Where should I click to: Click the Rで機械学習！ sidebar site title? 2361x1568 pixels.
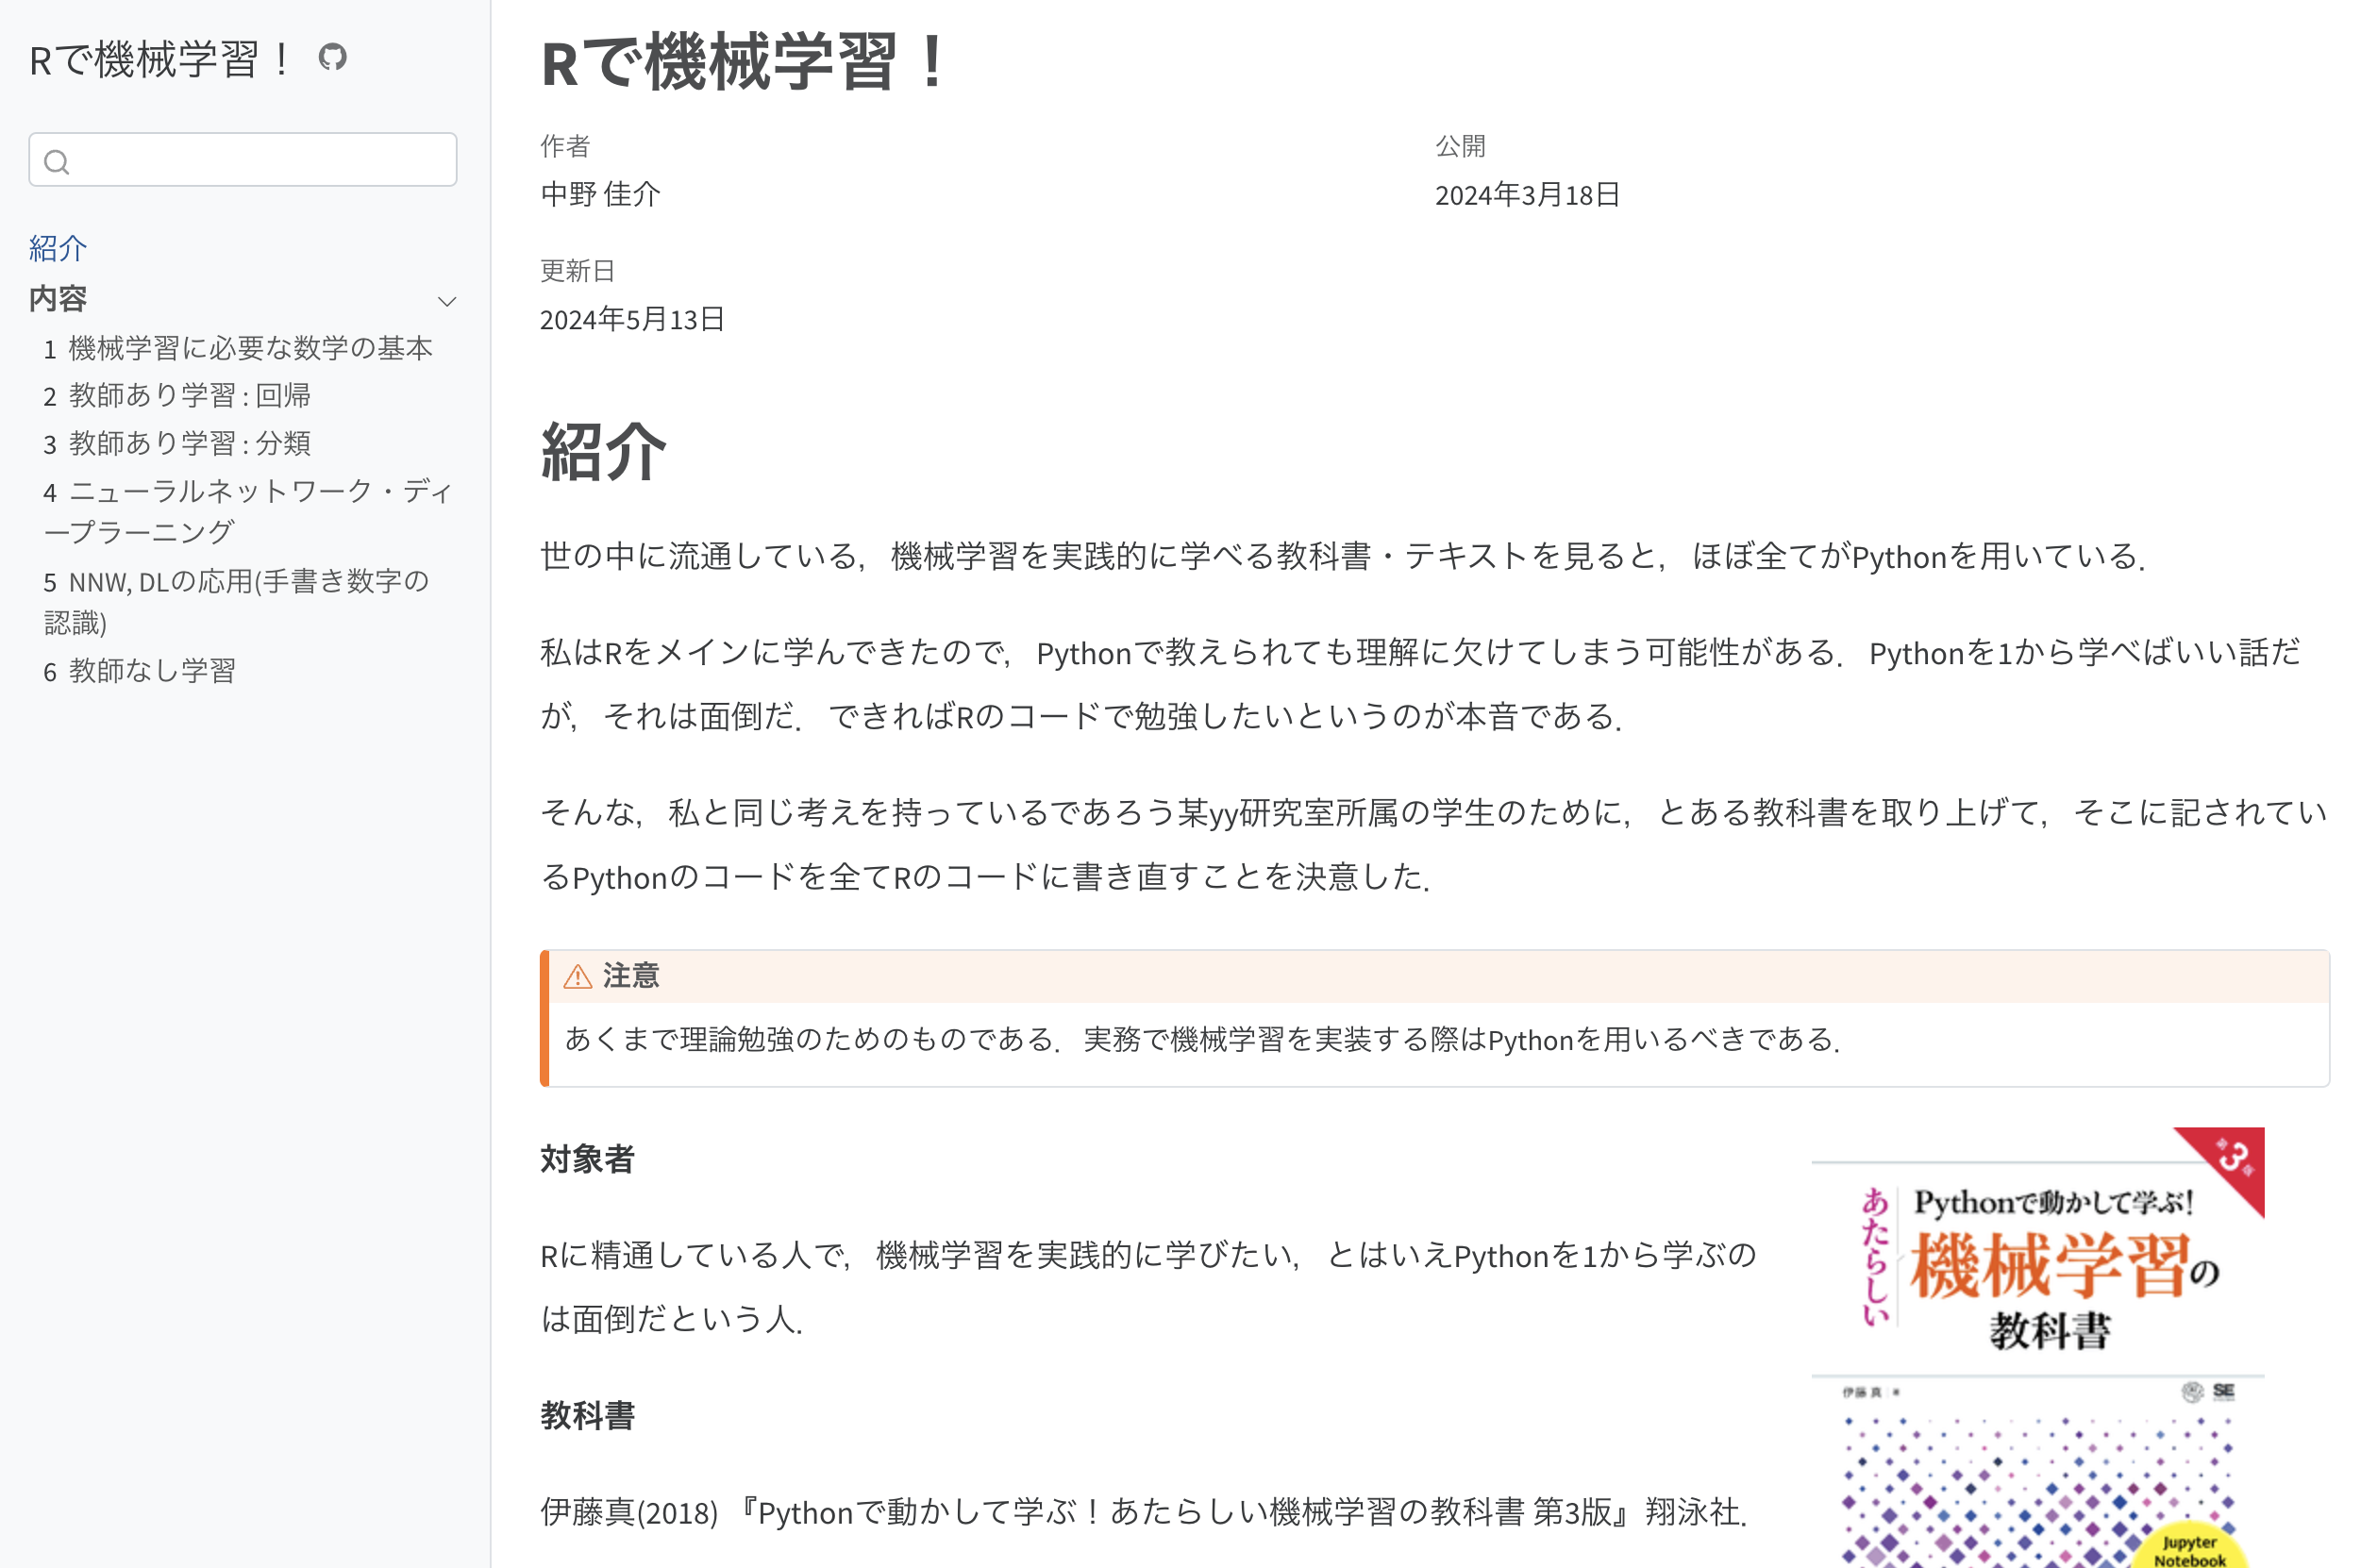click(x=160, y=59)
